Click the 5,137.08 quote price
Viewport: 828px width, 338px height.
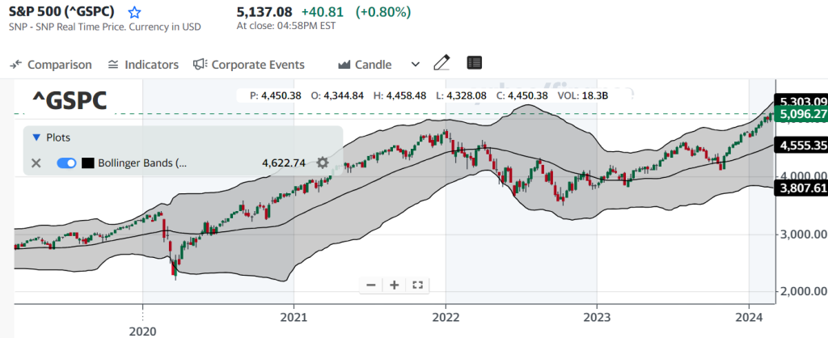264,11
